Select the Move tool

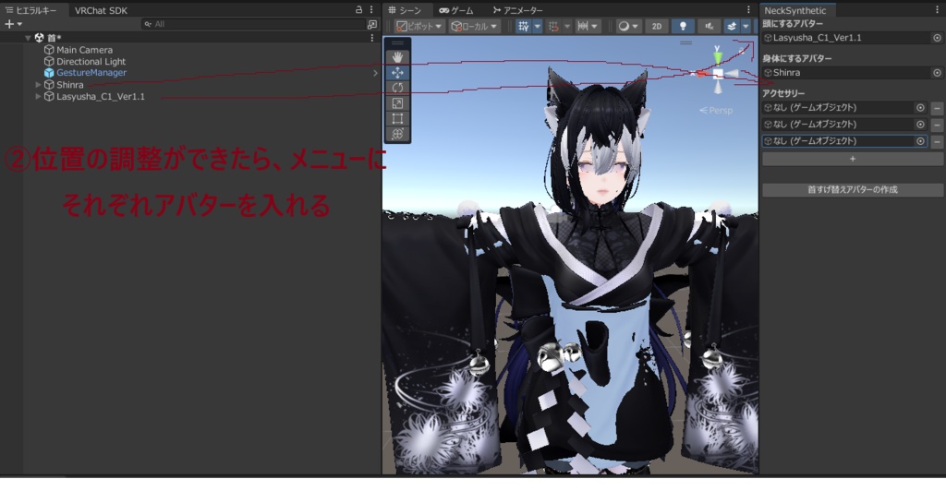(x=397, y=72)
